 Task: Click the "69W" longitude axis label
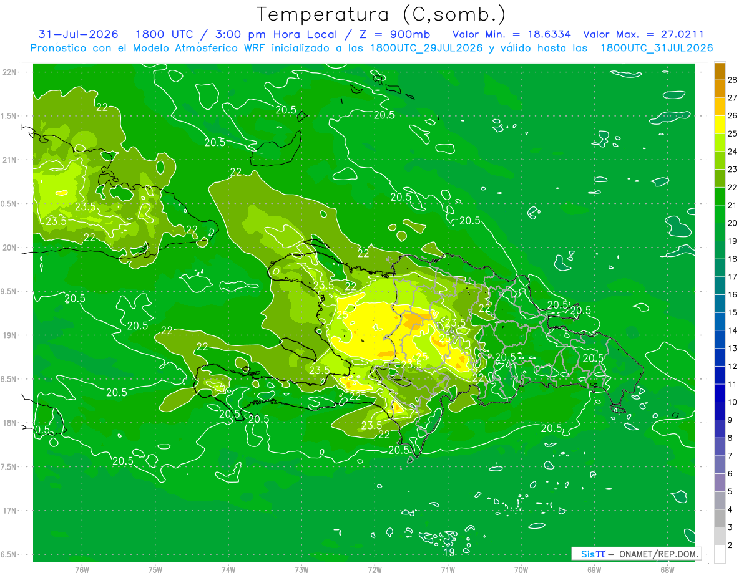[594, 569]
